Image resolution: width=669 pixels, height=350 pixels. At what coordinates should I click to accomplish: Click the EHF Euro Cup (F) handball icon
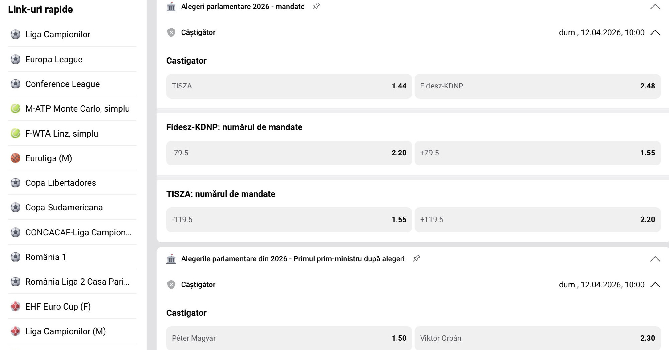tap(15, 307)
